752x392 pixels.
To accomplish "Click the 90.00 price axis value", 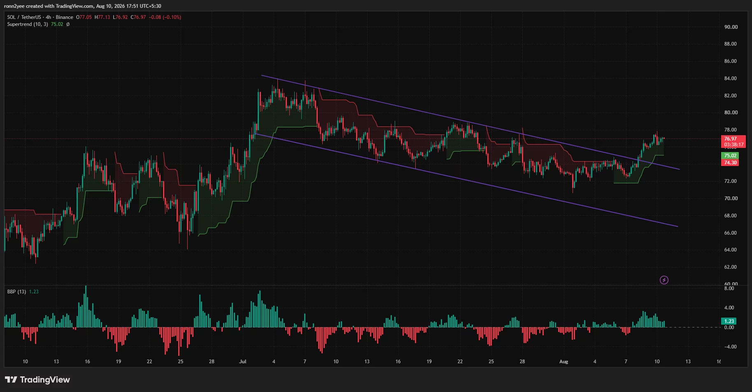I will point(731,27).
